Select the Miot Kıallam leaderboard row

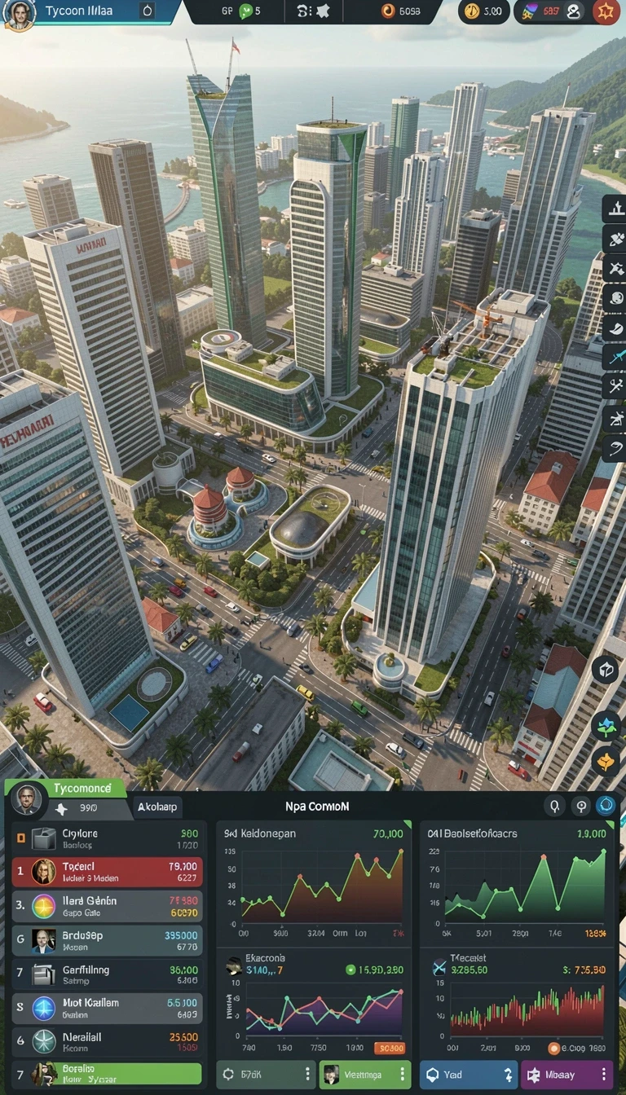tap(106, 1009)
